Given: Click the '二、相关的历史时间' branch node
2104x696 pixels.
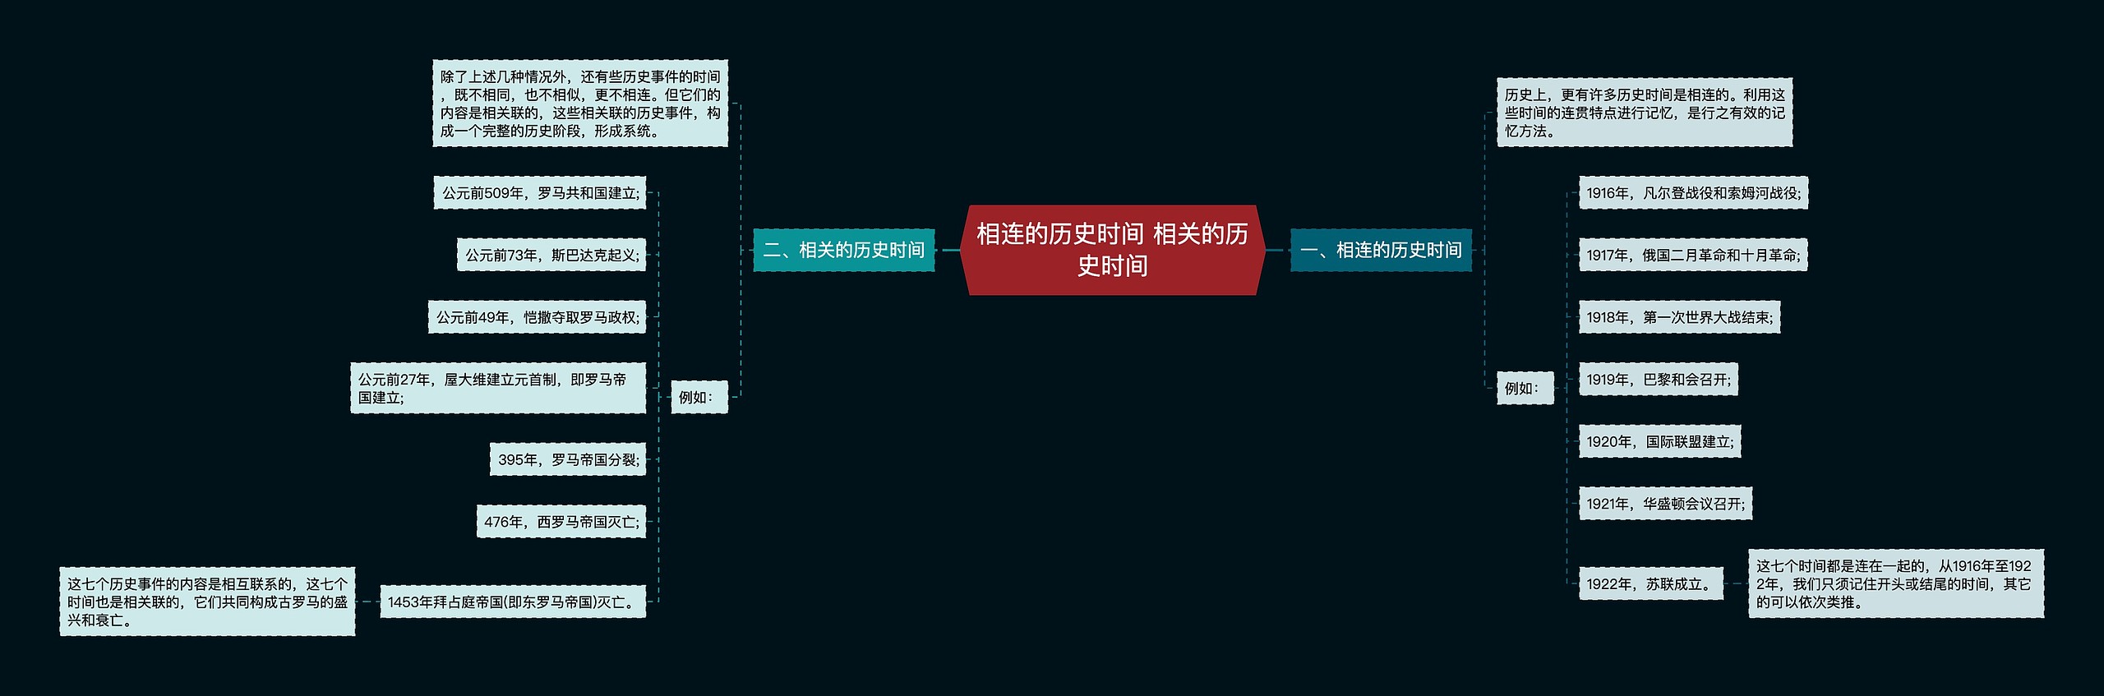Looking at the screenshot, I should [843, 250].
